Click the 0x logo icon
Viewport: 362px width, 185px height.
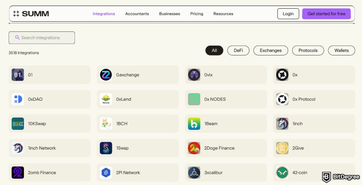282,75
